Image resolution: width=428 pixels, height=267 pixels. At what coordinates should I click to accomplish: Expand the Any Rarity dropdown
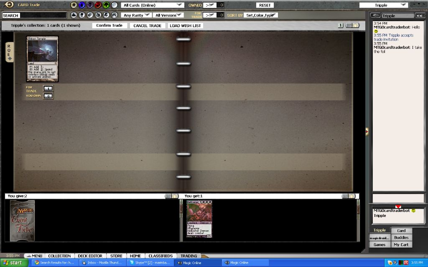point(136,15)
